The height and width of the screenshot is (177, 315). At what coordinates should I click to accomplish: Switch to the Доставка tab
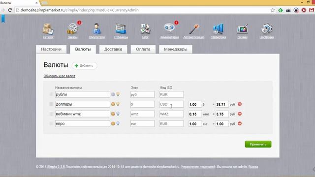pyautogui.click(x=113, y=49)
